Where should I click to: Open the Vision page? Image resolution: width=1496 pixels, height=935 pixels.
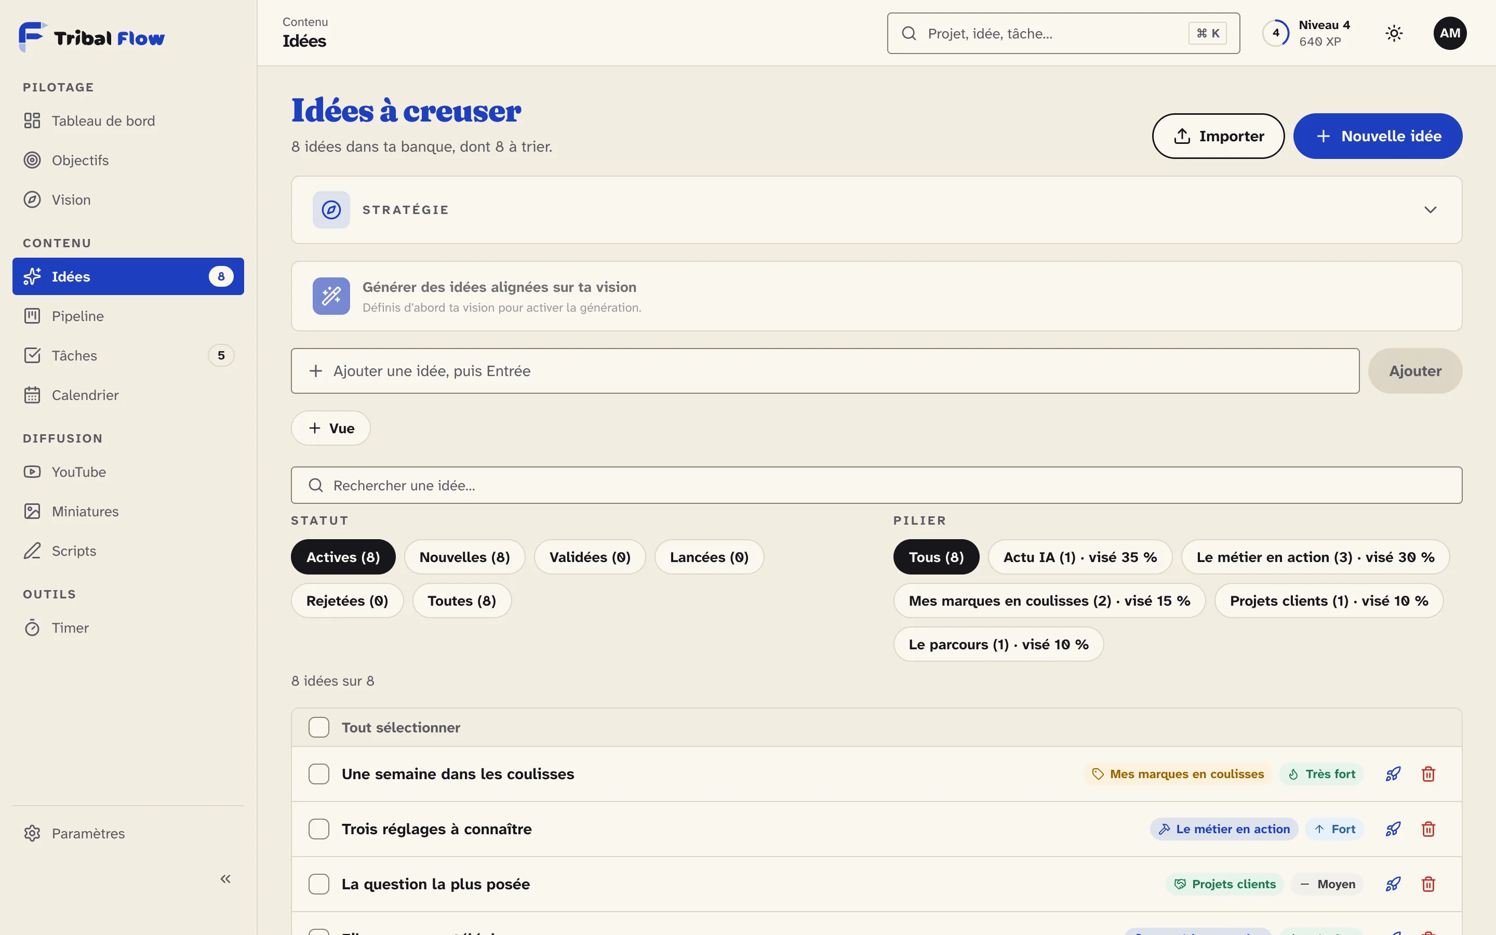128,200
